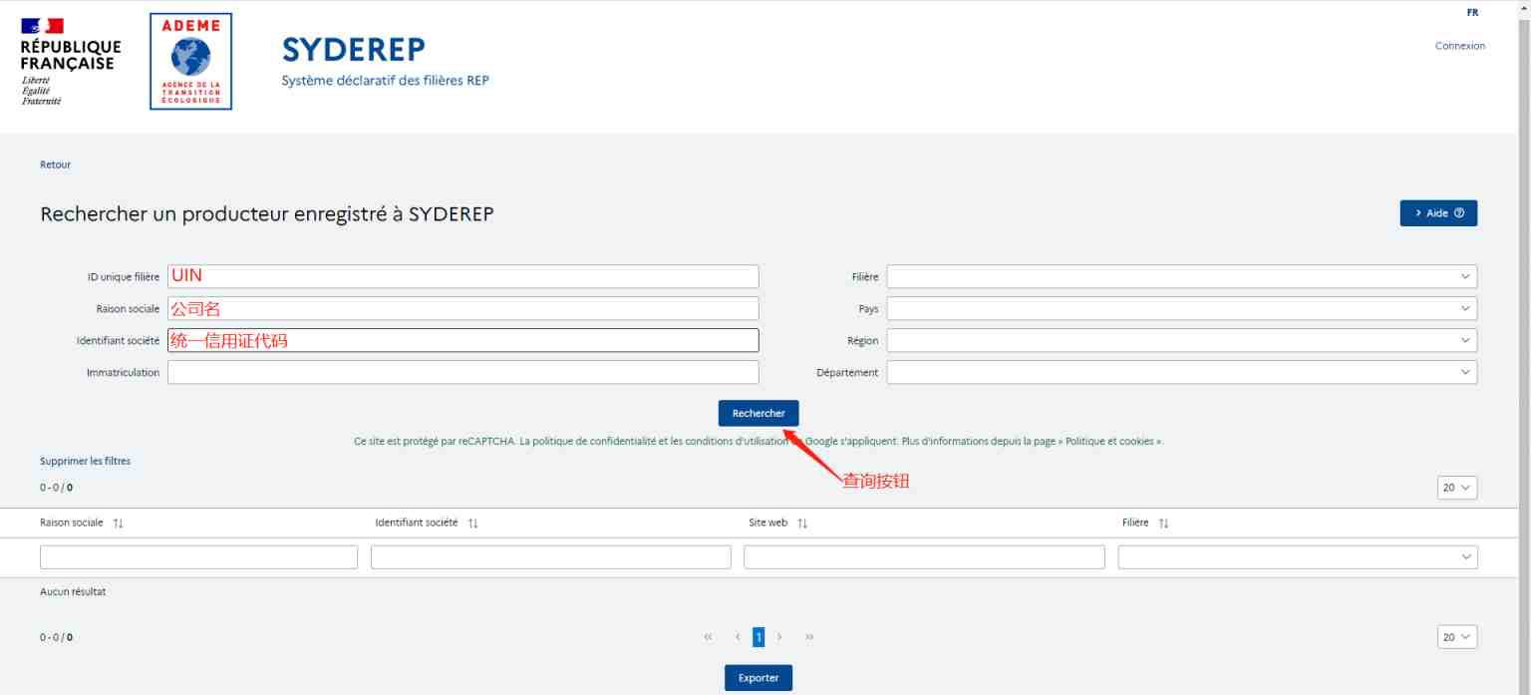Focus the Raison sociale search field
The width and height of the screenshot is (1531, 695).
pyautogui.click(x=462, y=309)
